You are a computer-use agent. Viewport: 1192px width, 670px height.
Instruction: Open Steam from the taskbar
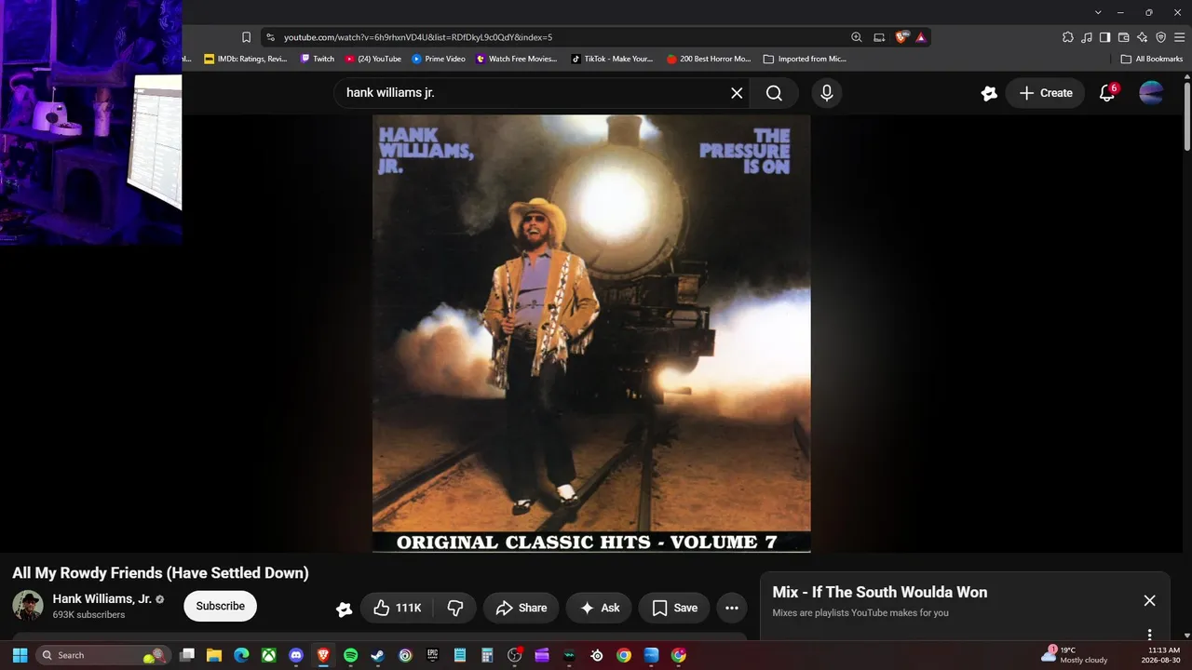click(x=378, y=655)
